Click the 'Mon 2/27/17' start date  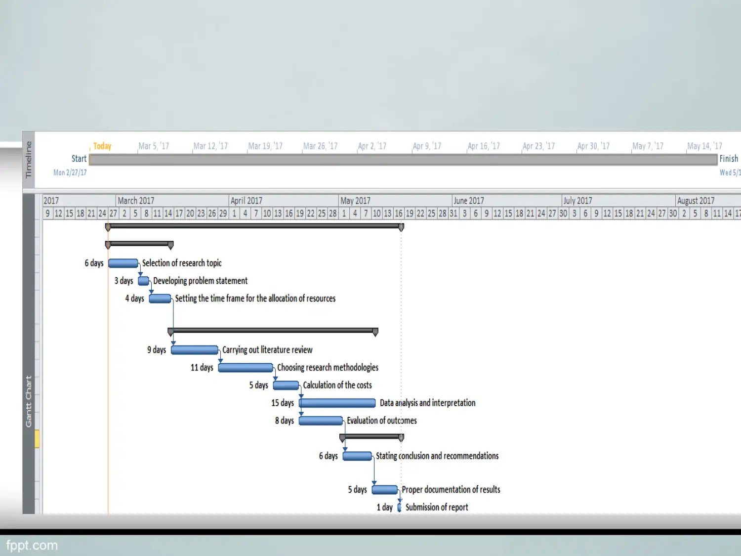(70, 172)
